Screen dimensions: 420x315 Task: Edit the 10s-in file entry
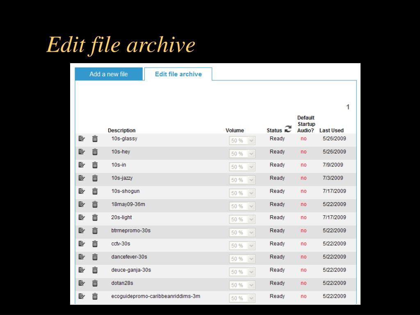coord(82,165)
